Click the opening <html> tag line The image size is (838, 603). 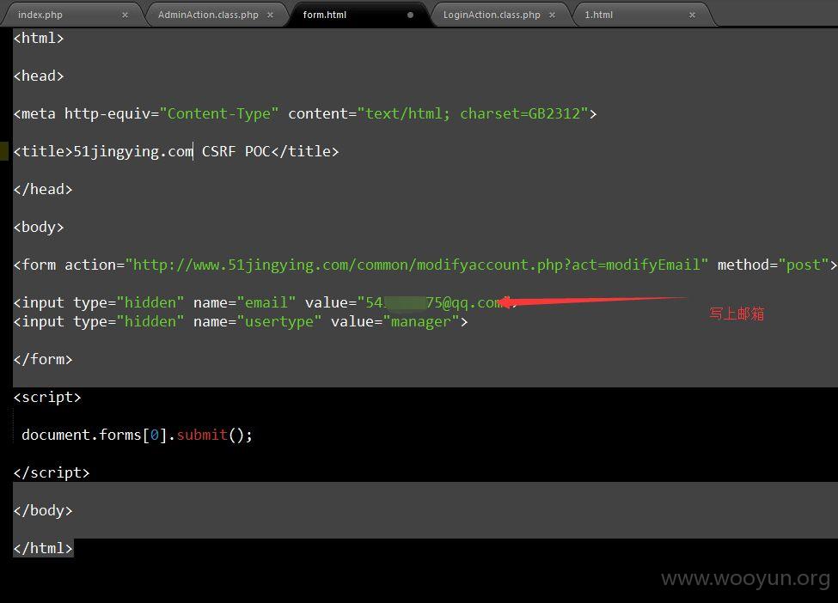pos(39,38)
